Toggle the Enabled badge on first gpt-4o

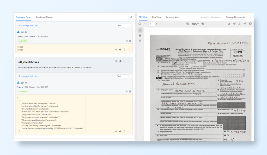23,41
